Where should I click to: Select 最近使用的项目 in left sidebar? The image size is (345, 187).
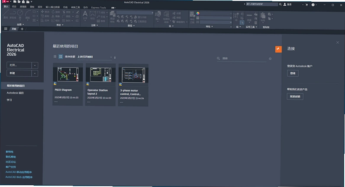22,86
